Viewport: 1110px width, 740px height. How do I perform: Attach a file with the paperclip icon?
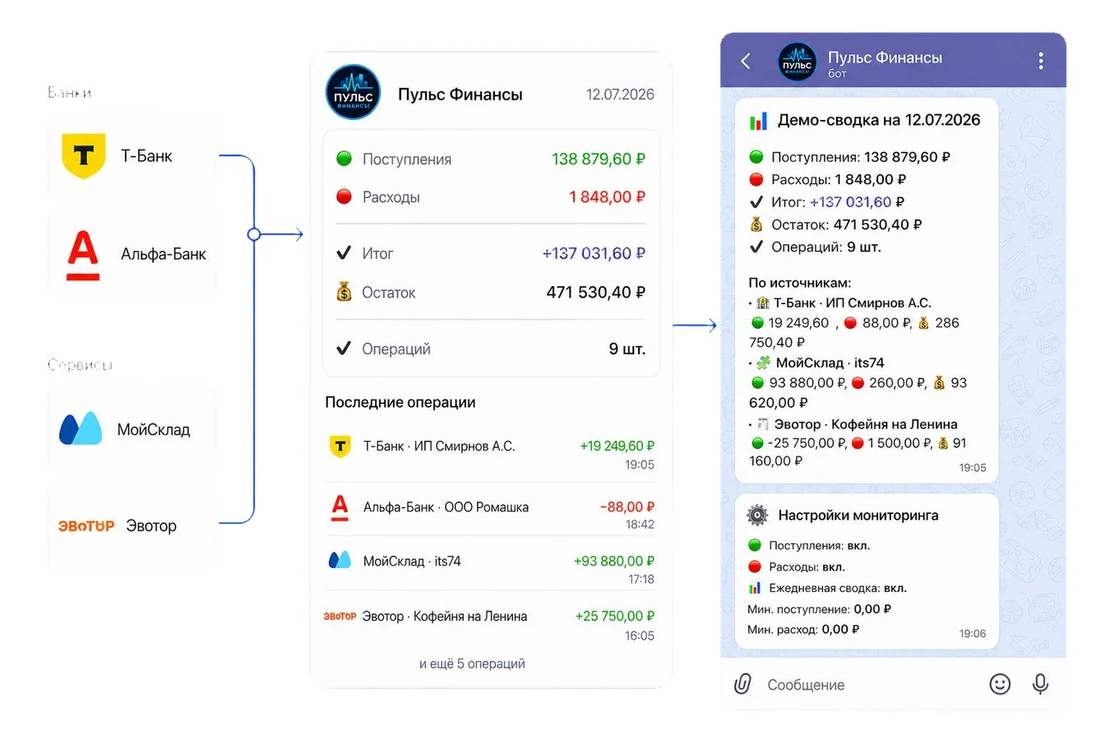pyautogui.click(x=742, y=684)
